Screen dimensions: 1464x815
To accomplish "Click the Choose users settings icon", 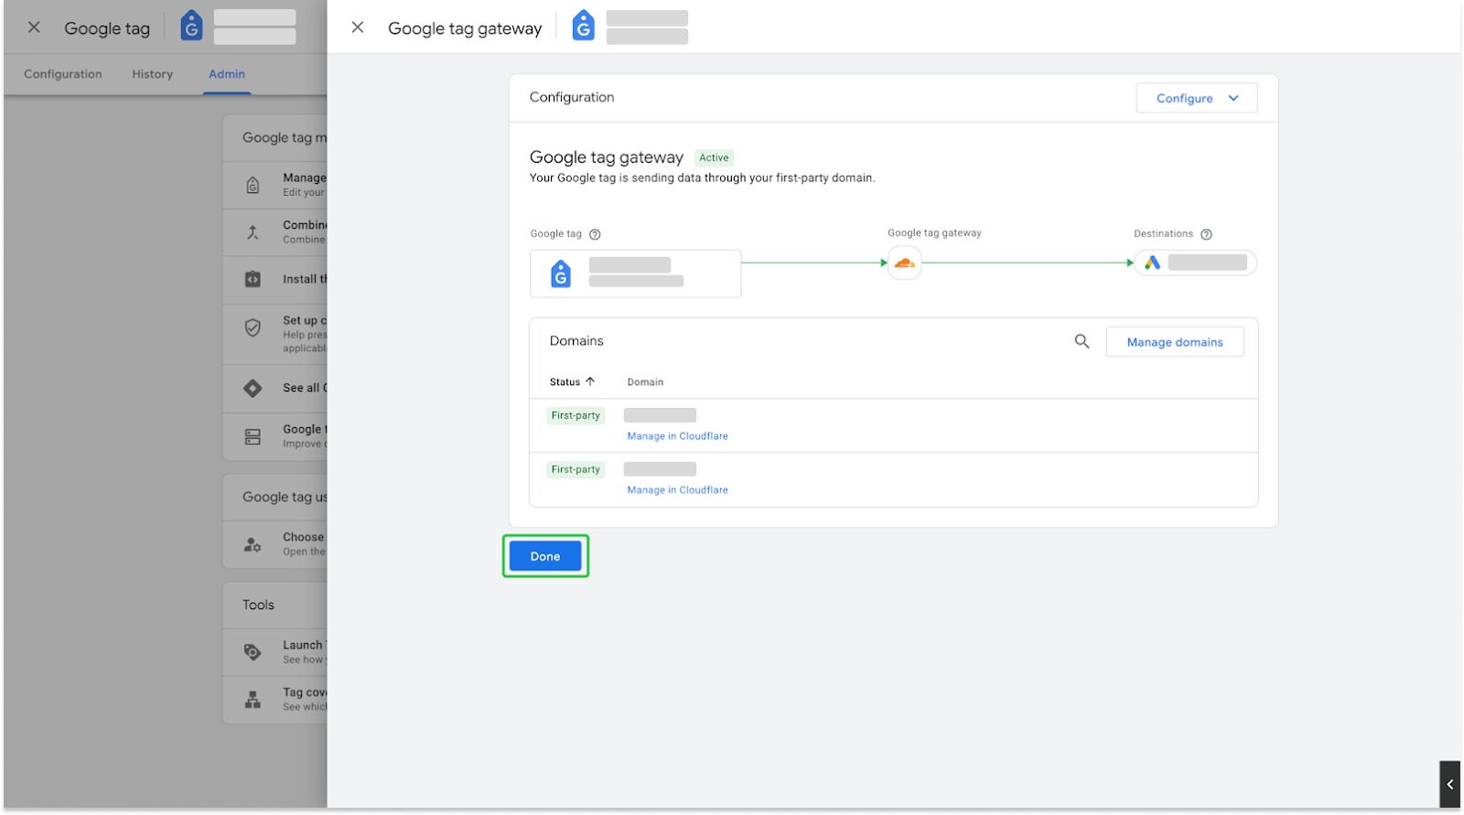I will (253, 544).
